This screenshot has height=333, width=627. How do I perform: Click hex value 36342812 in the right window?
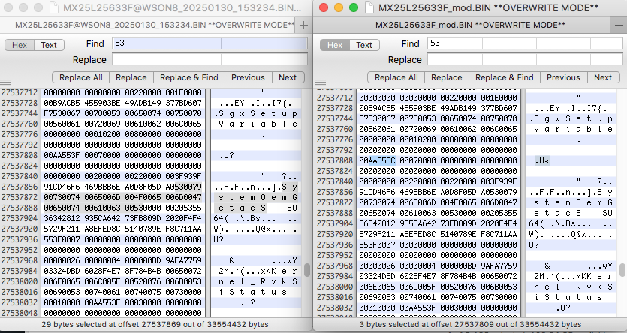pyautogui.click(x=377, y=223)
